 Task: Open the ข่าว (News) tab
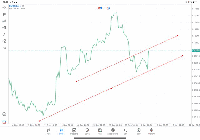(100, 131)
